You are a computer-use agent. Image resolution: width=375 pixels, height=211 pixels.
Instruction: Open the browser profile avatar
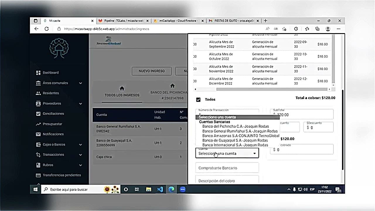point(328,29)
